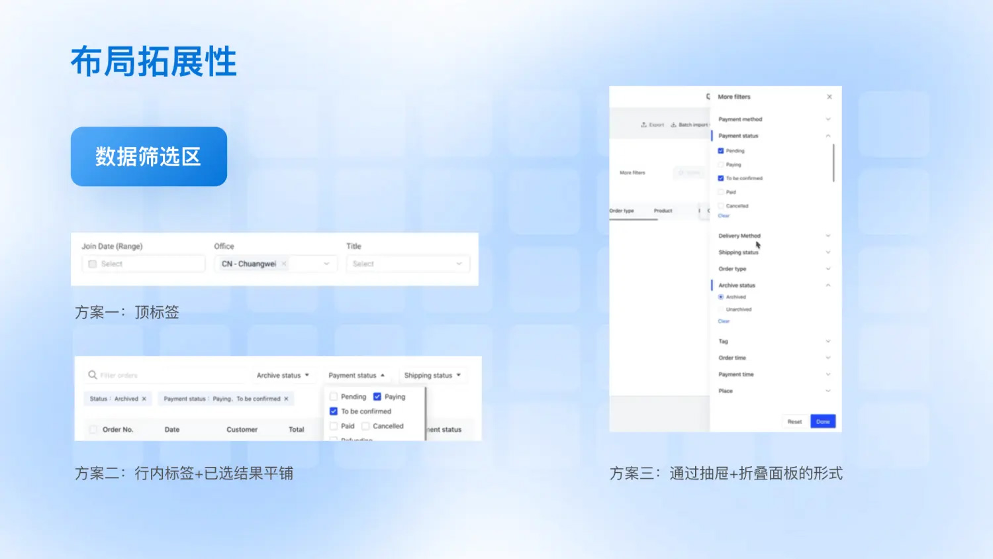The image size is (993, 559).
Task: Click Clear link under Archive status options
Action: tap(724, 321)
